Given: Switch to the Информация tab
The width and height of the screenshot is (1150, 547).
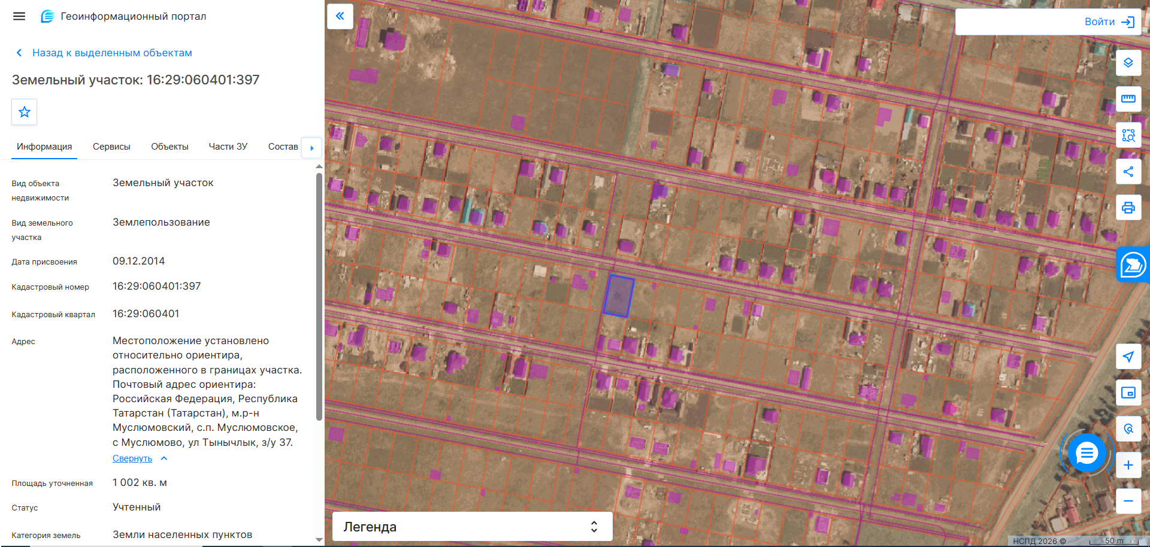Looking at the screenshot, I should tap(44, 147).
